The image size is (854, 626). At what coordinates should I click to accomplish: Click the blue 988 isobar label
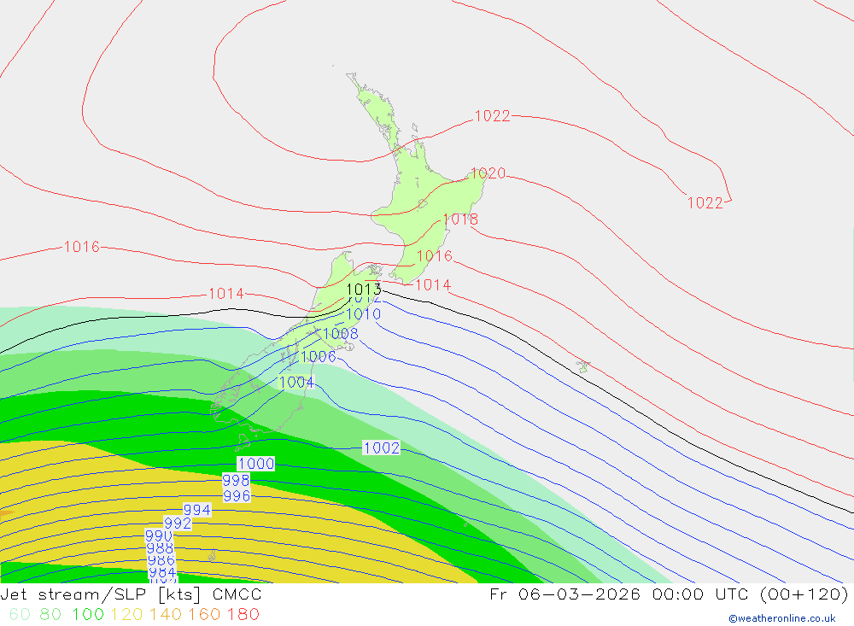161,548
